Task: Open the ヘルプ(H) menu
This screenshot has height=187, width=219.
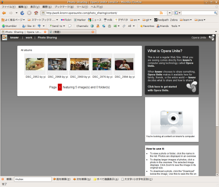Action: click(x=97, y=7)
